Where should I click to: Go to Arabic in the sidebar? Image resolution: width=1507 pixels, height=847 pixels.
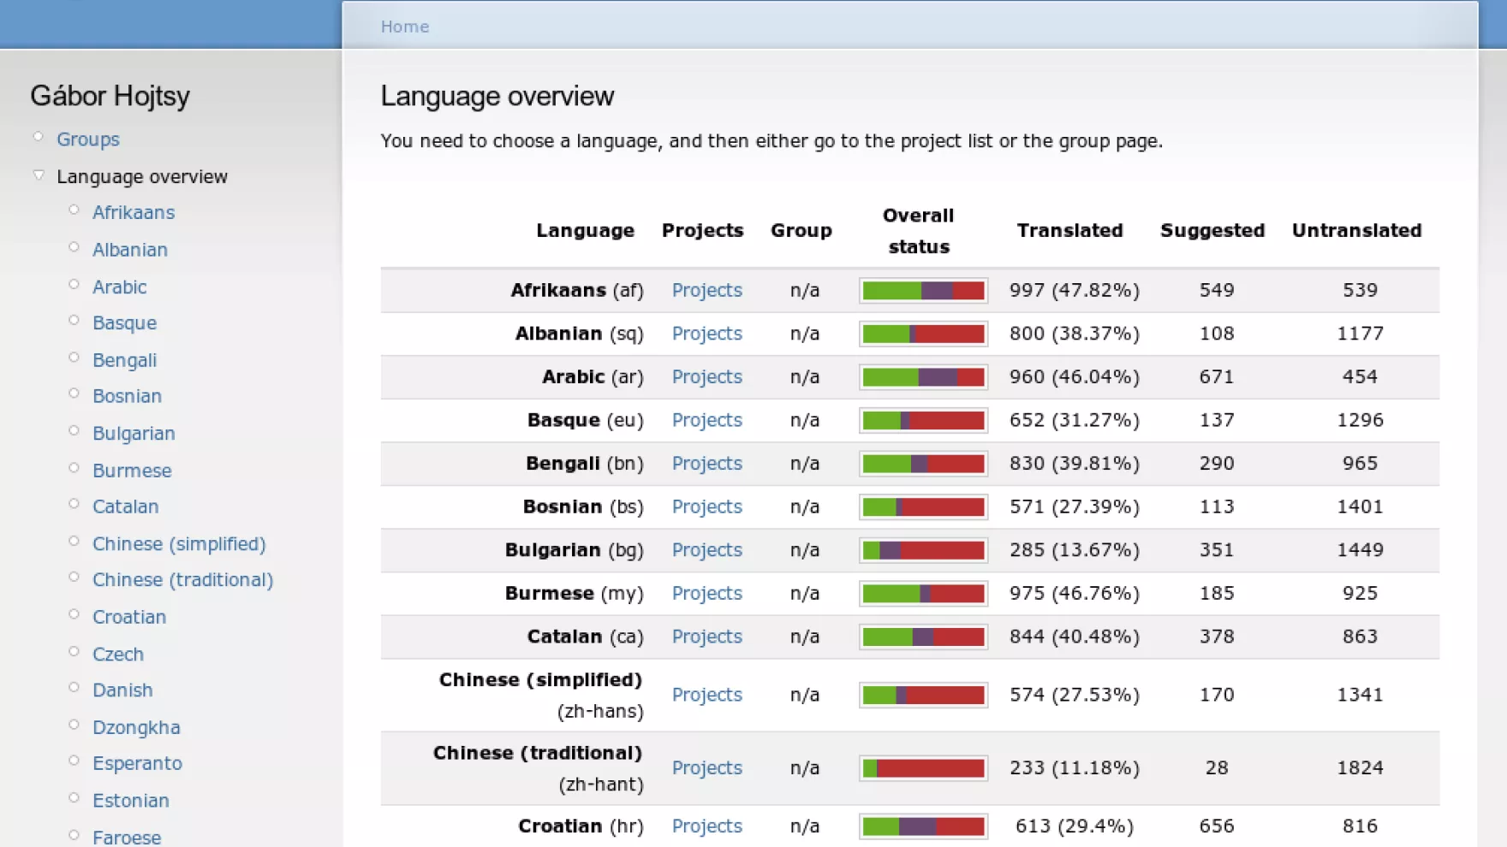120,287
